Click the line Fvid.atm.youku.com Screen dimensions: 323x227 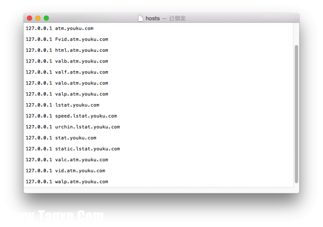click(67, 39)
